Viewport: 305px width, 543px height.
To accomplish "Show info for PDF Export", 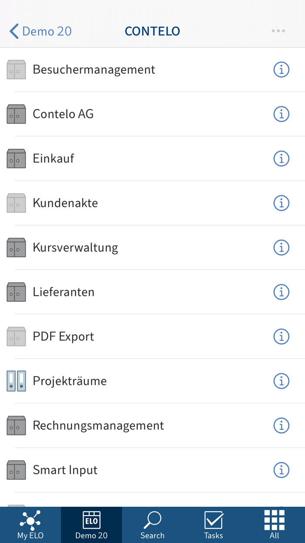I will tap(281, 336).
